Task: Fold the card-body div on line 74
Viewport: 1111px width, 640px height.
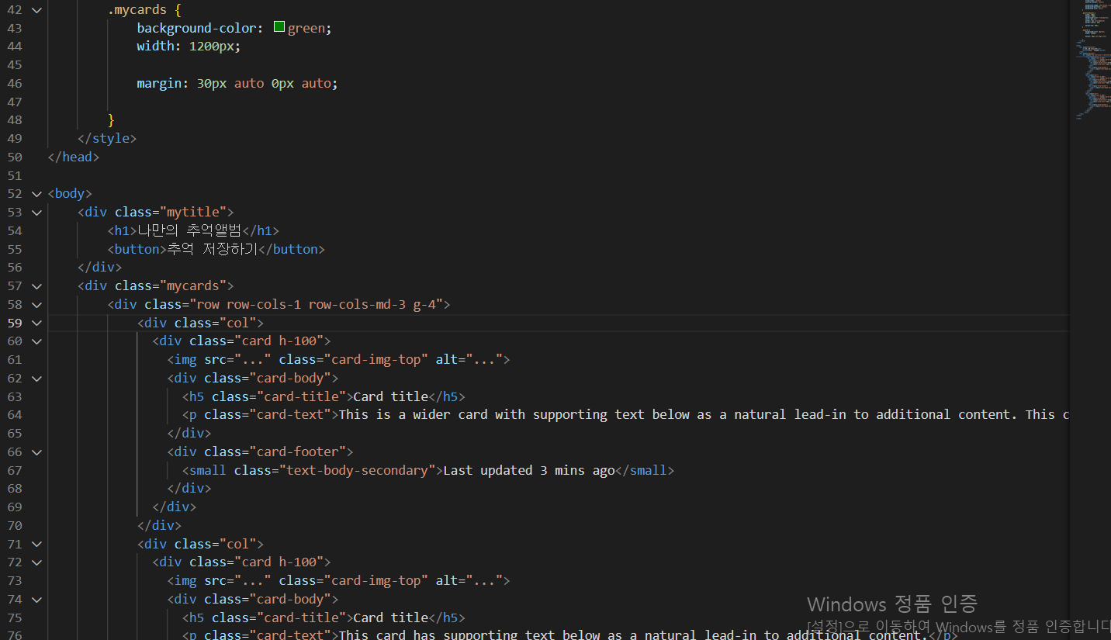Action: 36,600
